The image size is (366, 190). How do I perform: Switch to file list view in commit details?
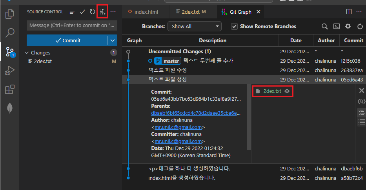click(x=361, y=121)
